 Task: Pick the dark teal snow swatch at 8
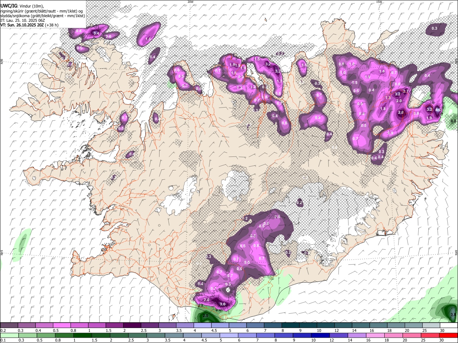coord(290,325)
